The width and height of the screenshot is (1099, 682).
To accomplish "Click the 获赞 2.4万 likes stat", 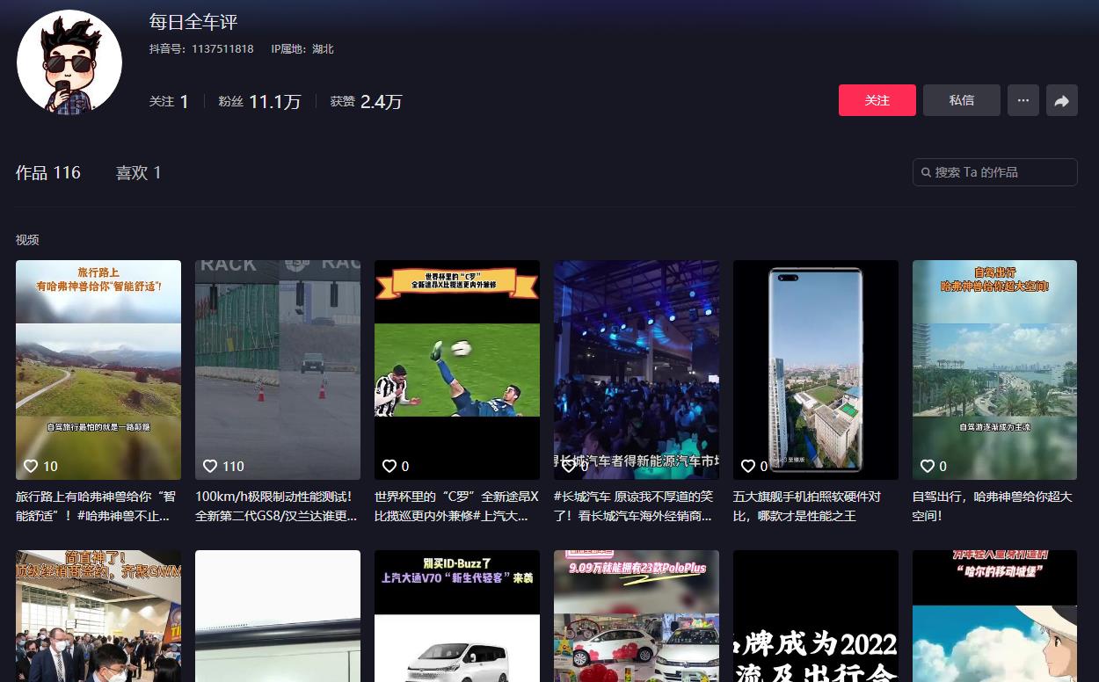I will [x=367, y=102].
